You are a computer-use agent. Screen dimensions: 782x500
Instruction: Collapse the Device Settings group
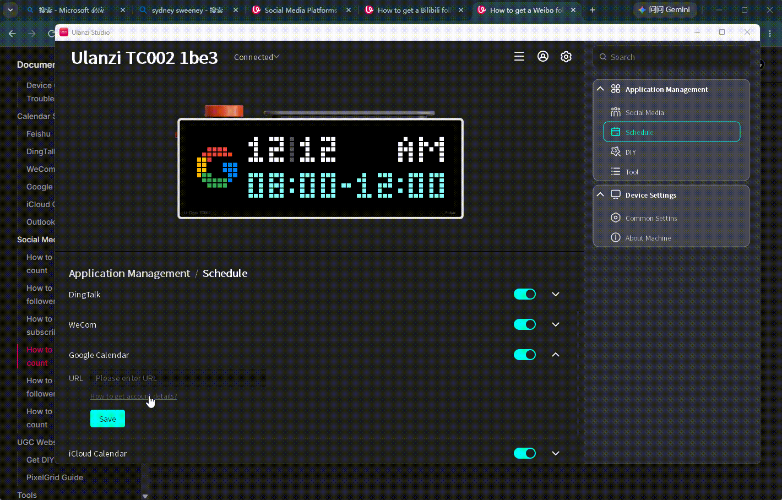point(600,195)
